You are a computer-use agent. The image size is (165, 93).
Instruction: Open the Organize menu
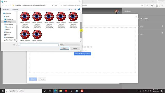pyautogui.click(x=6, y=9)
